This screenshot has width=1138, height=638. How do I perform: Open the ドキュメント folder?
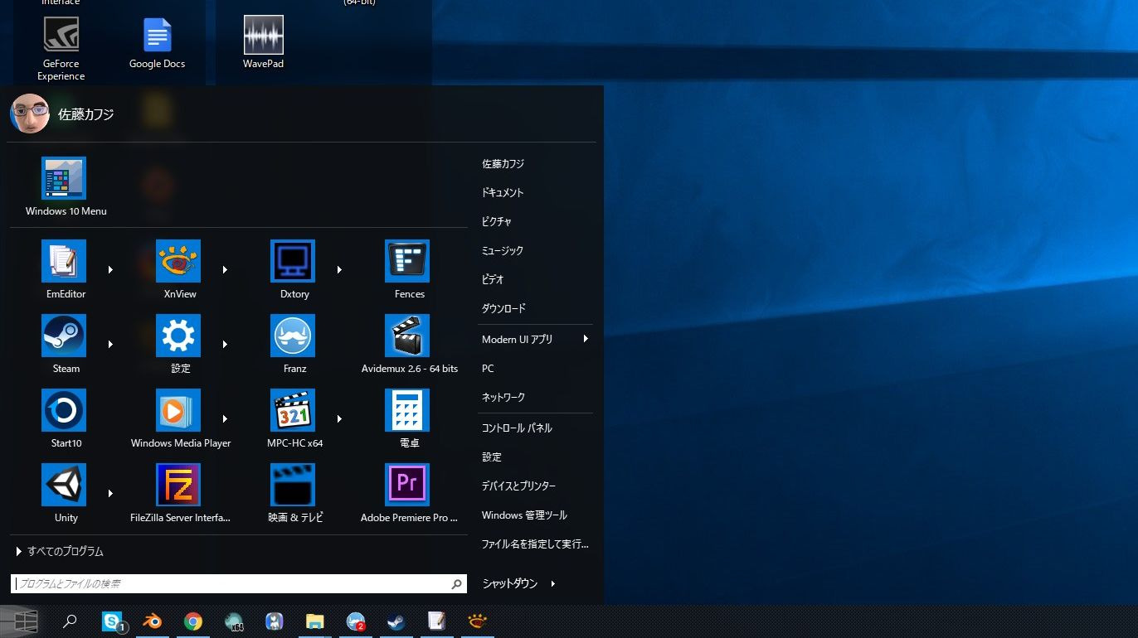(503, 192)
